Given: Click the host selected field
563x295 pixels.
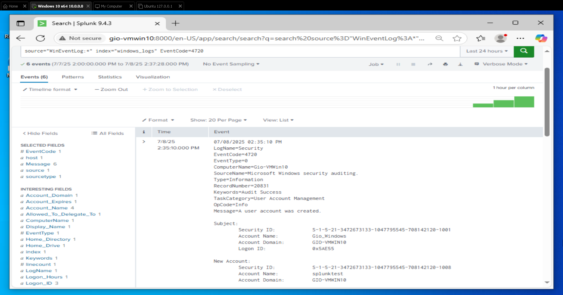Looking at the screenshot, I should (x=32, y=158).
